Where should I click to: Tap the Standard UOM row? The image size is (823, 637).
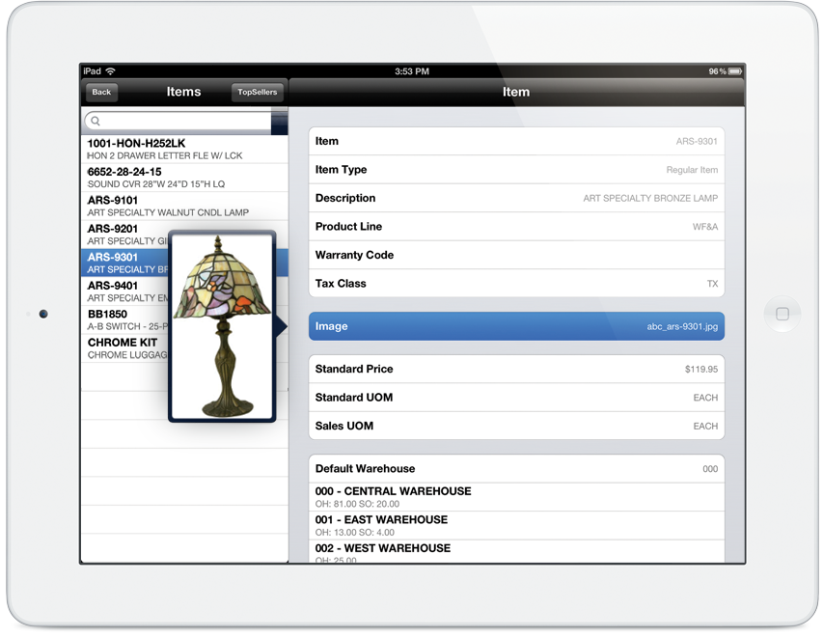pyautogui.click(x=516, y=397)
